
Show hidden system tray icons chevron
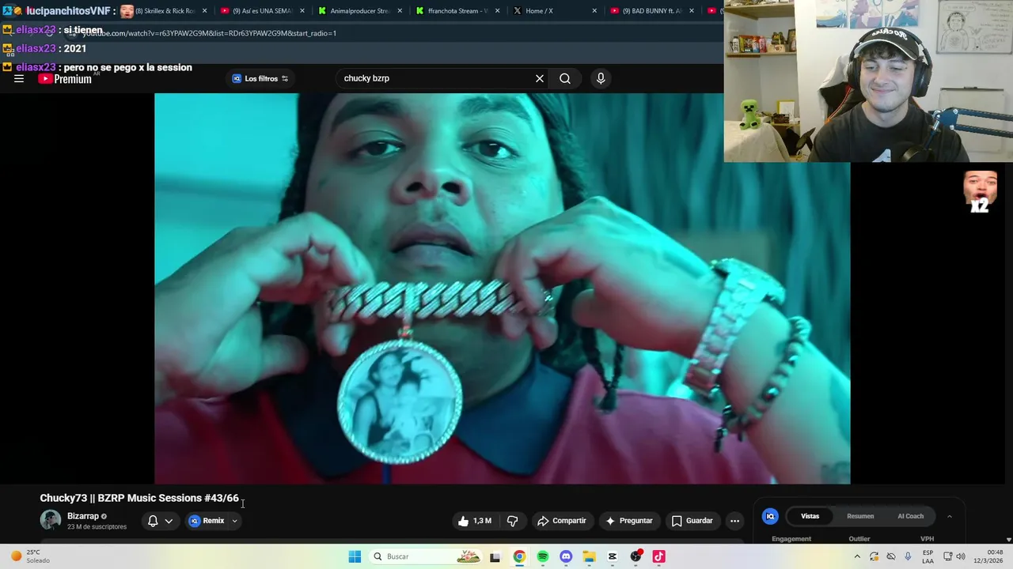coord(857,556)
